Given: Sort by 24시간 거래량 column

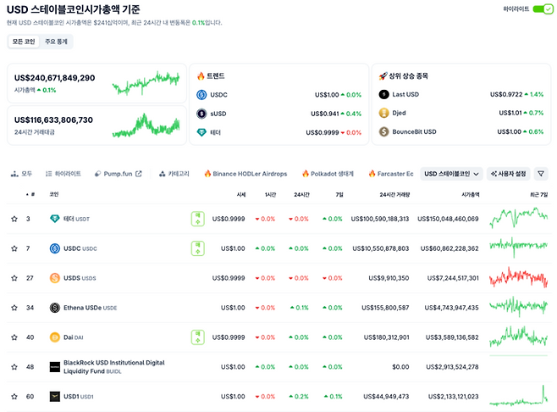Looking at the screenshot, I should click(394, 194).
